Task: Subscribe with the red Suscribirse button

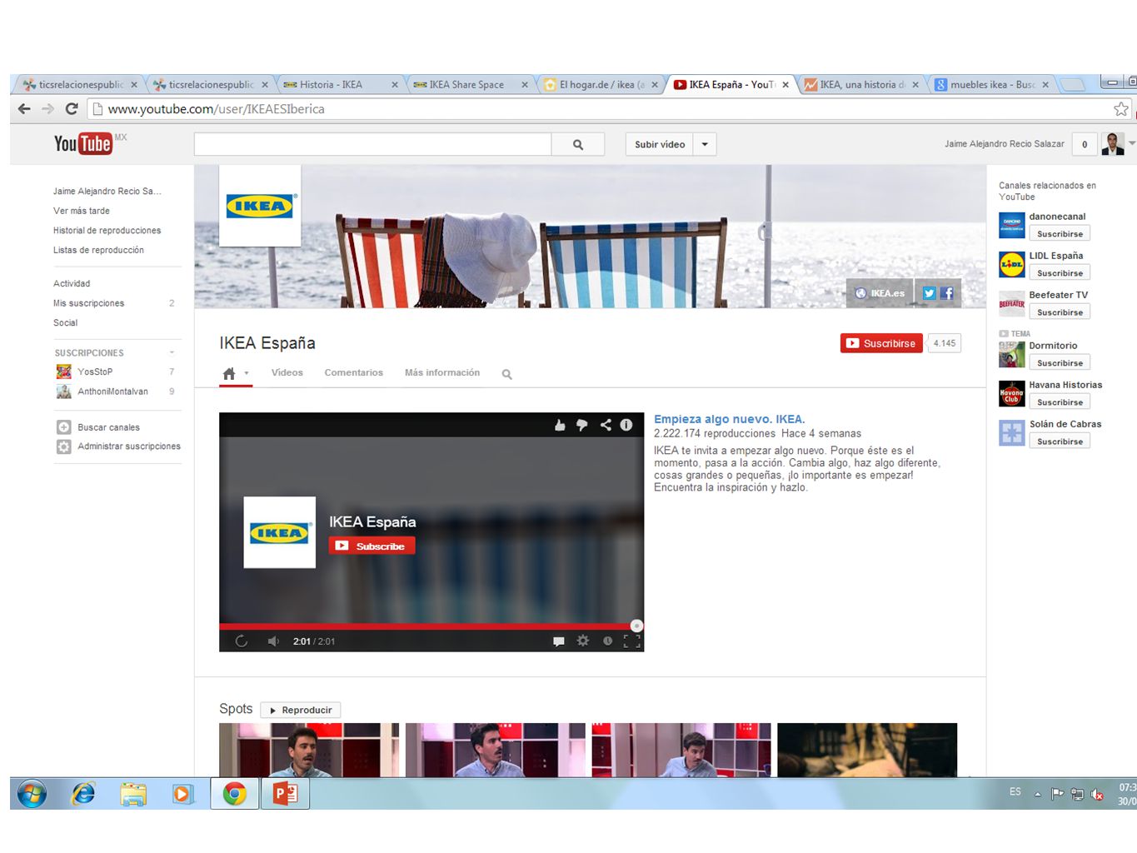Action: pyautogui.click(x=881, y=343)
